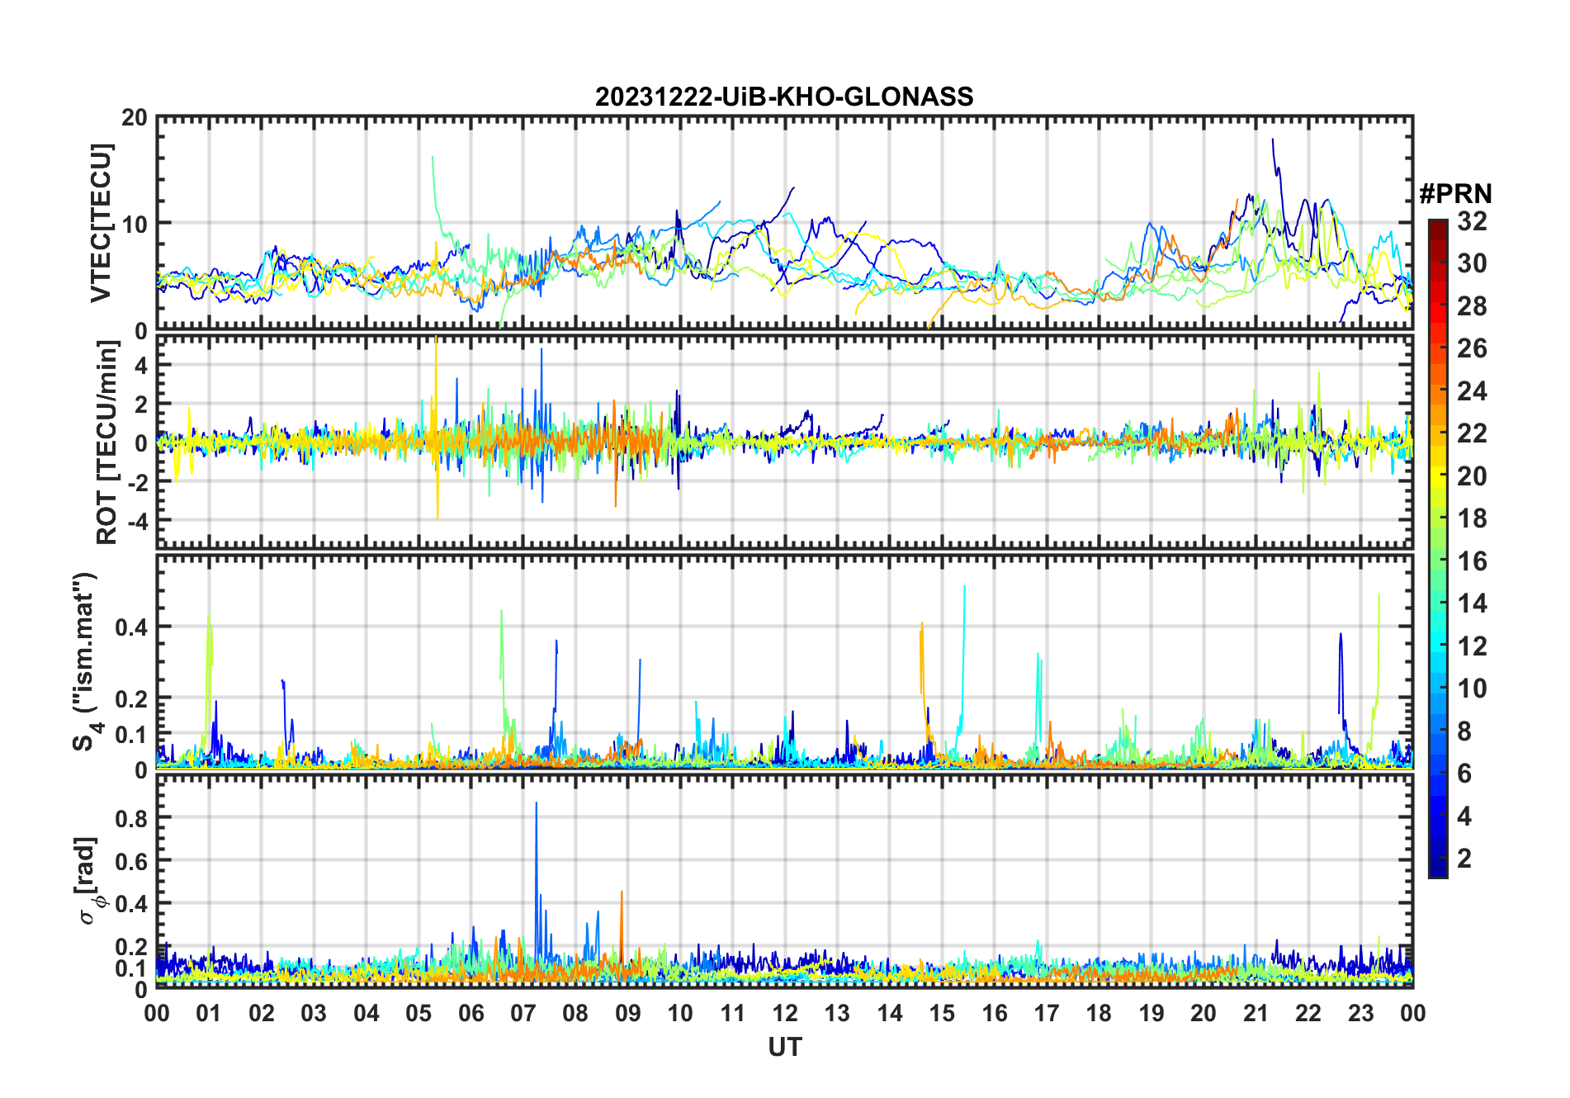The width and height of the screenshot is (1570, 1098).
Task: Click the PRN colorbar gradient strip
Action: [1438, 548]
